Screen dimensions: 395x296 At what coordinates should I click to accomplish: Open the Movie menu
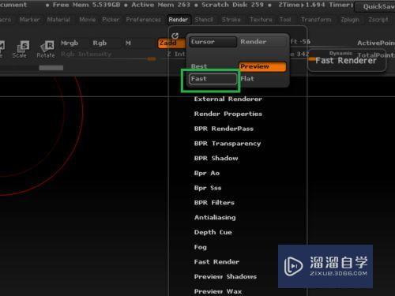pos(88,20)
